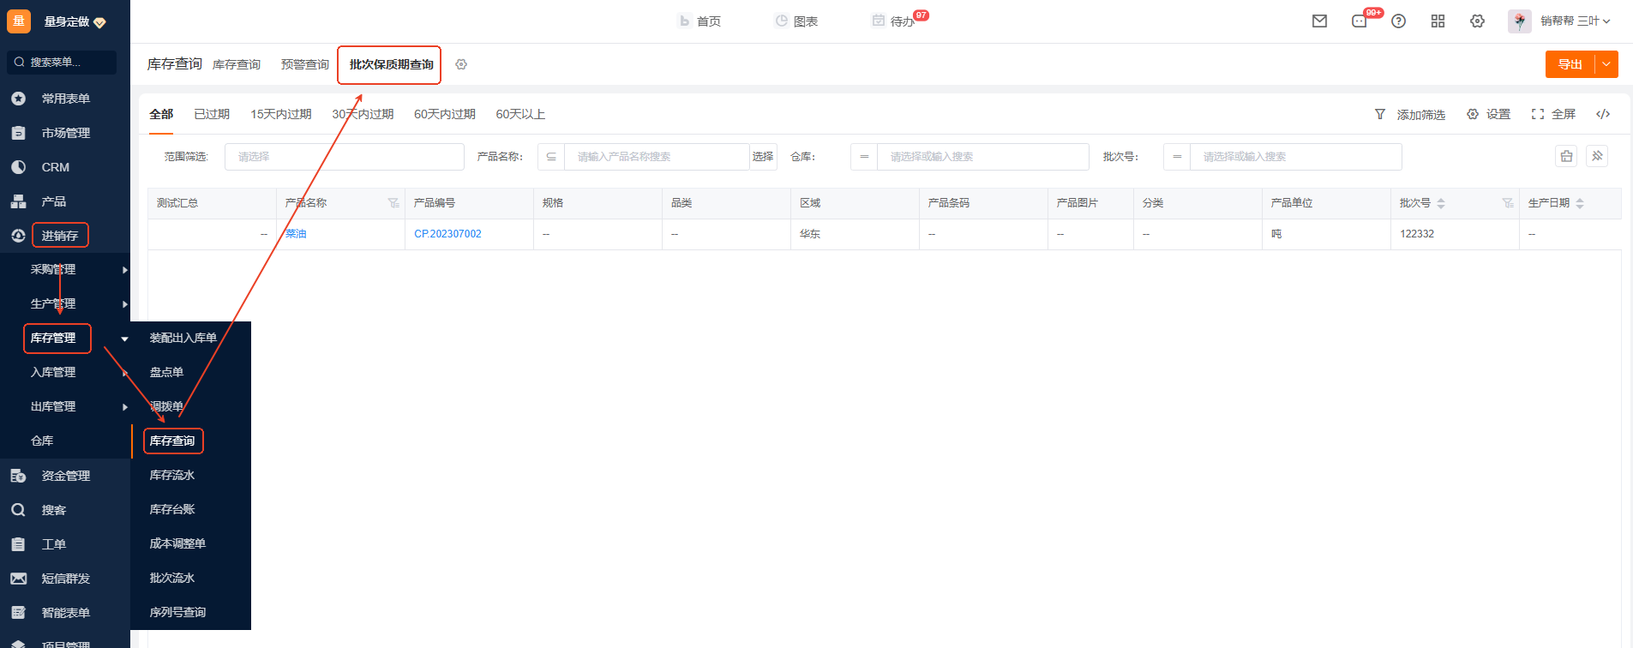Open the help question mark icon
This screenshot has height=648, width=1633.
[1398, 21]
